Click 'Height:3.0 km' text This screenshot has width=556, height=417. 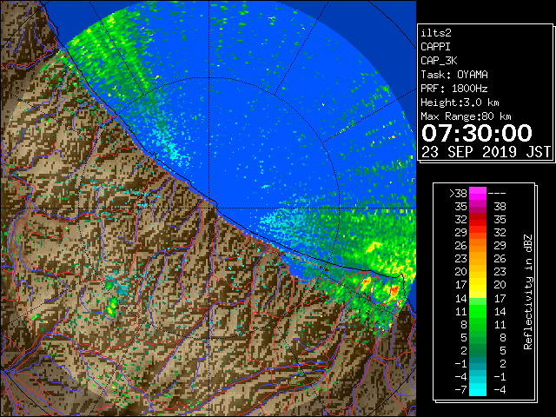click(x=460, y=103)
